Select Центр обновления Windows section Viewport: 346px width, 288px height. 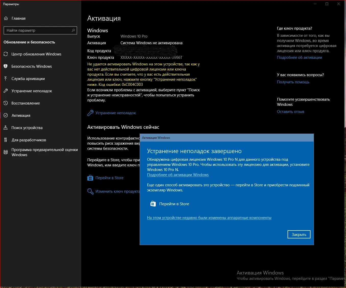[41, 54]
